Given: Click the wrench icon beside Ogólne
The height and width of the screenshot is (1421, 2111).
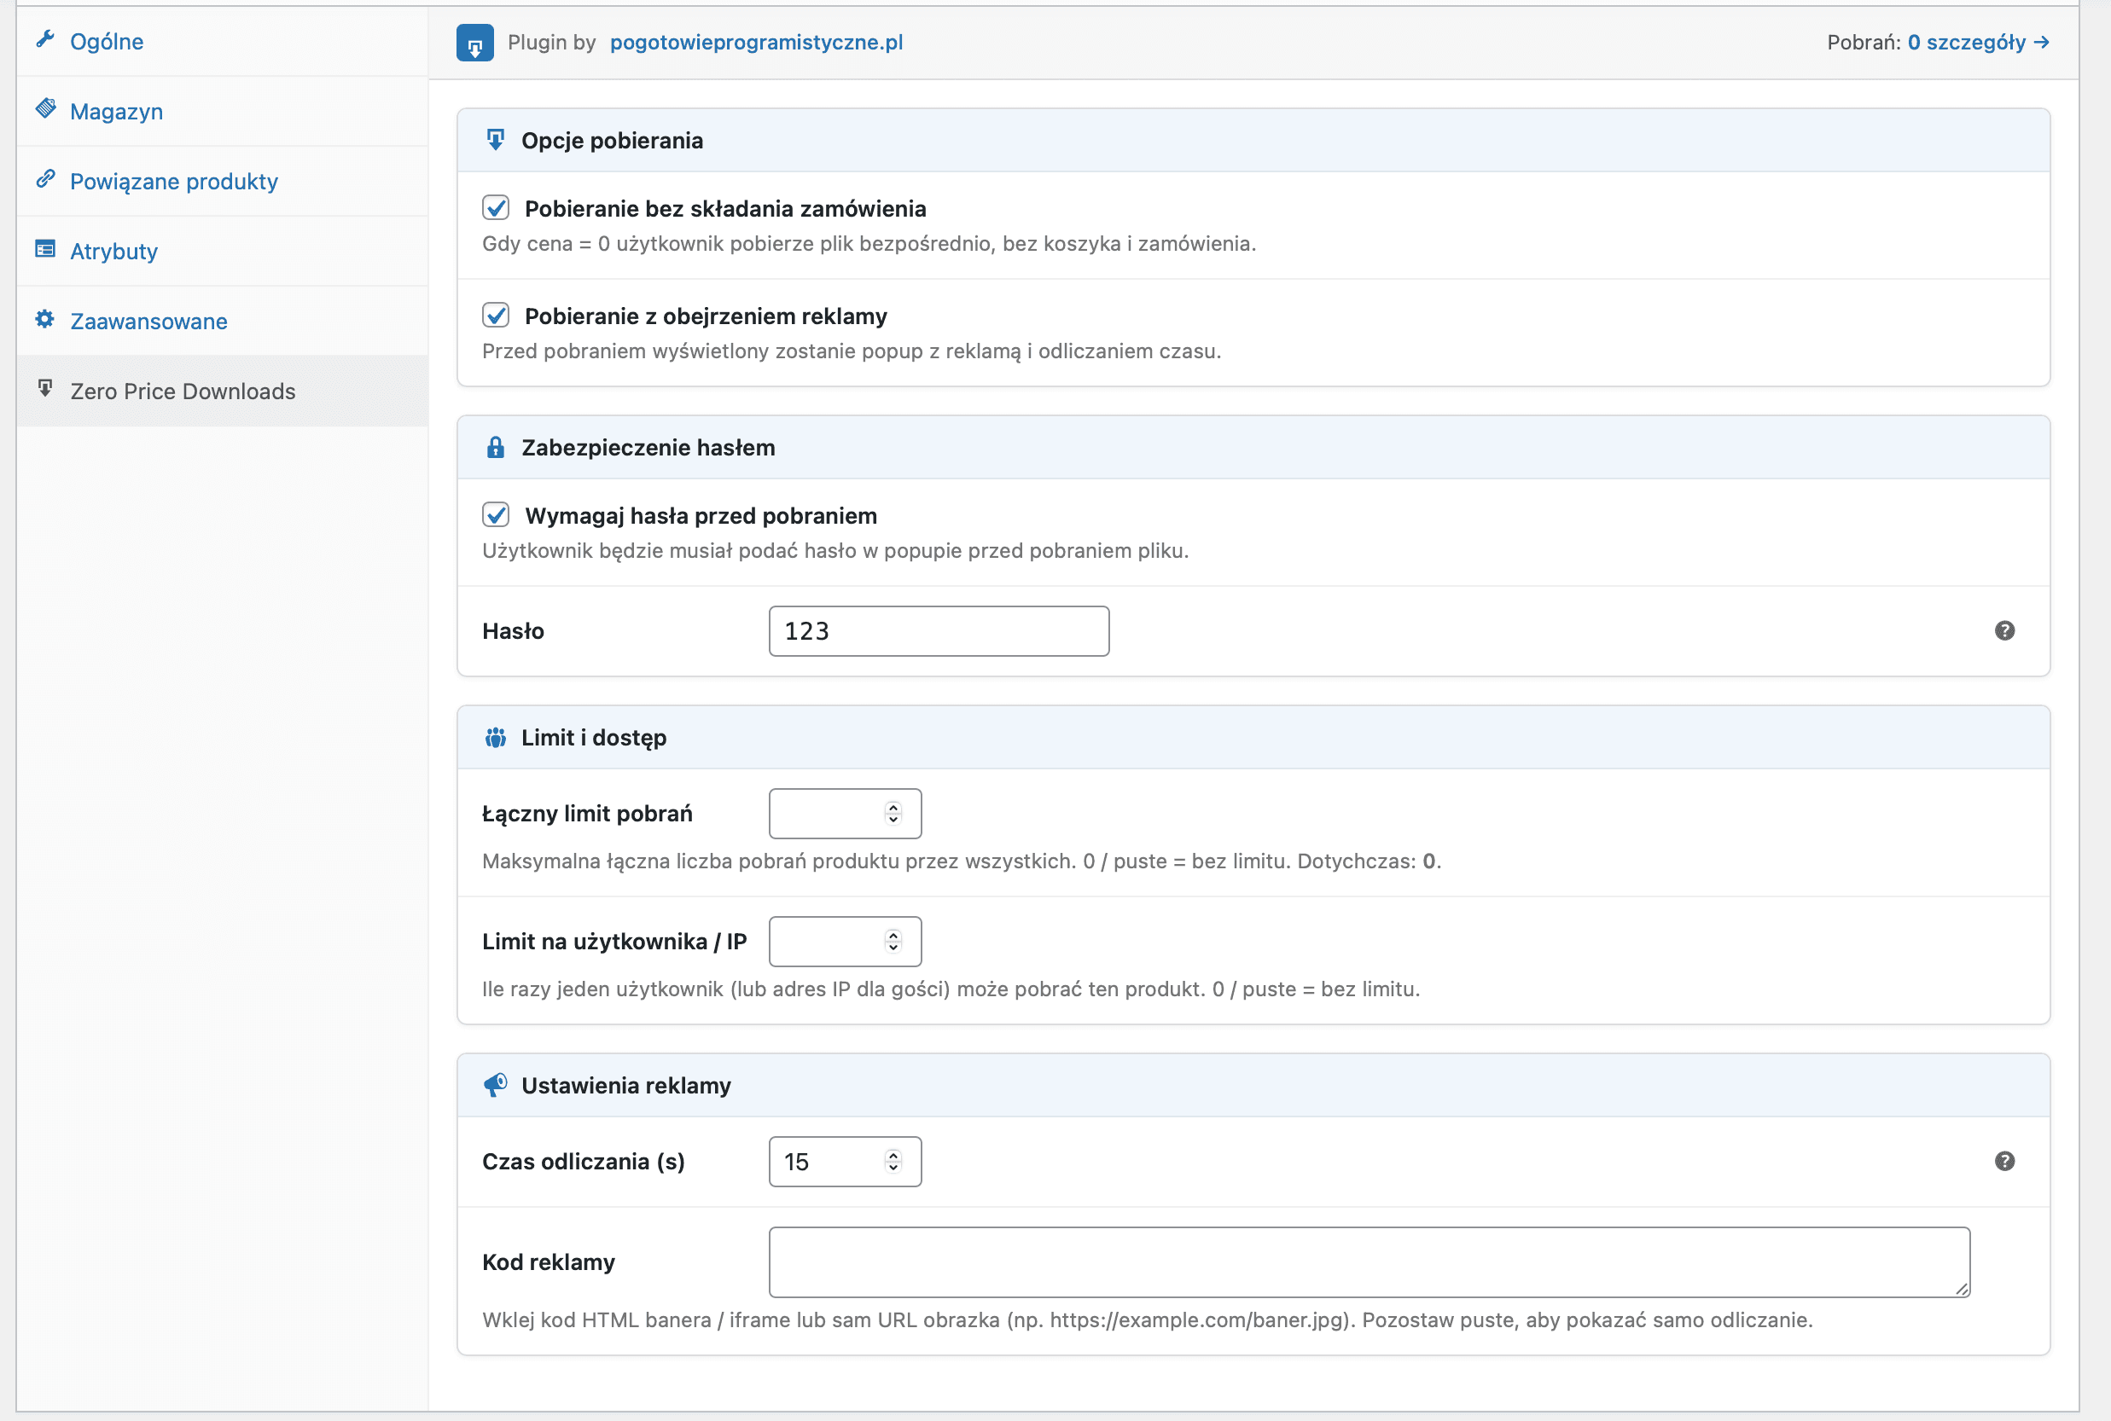Looking at the screenshot, I should (x=45, y=39).
